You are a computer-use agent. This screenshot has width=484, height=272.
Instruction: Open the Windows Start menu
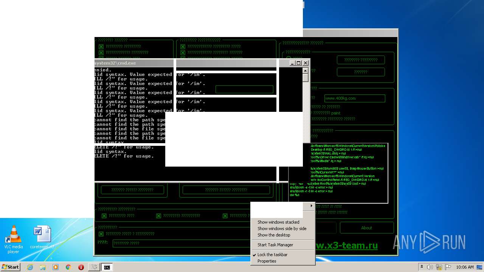(x=10, y=267)
